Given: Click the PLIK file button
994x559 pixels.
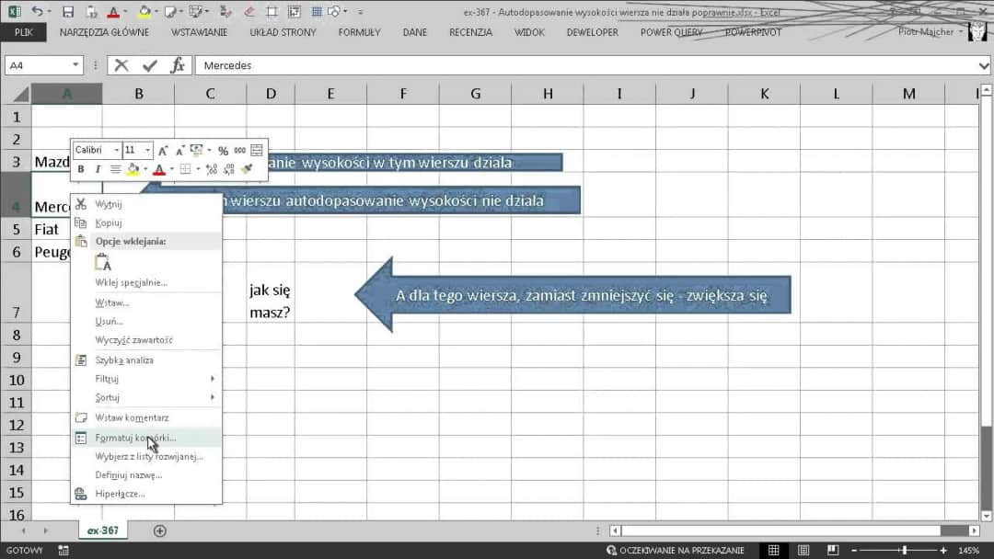Looking at the screenshot, I should 24,32.
